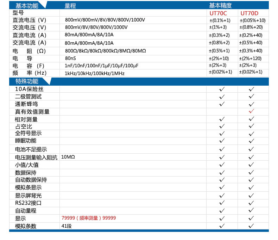Screen dimensions: 278x240
Task: Click UT70D checkmark in 自动量程 row
Action: tap(251, 210)
